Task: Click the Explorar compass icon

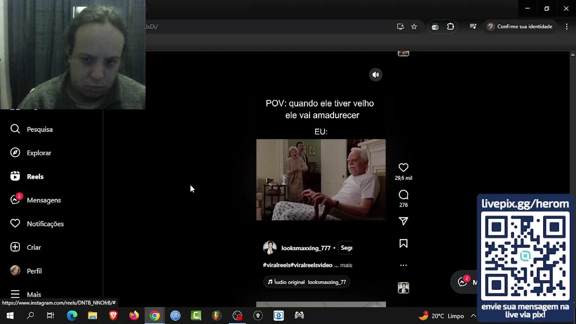Action: [15, 153]
